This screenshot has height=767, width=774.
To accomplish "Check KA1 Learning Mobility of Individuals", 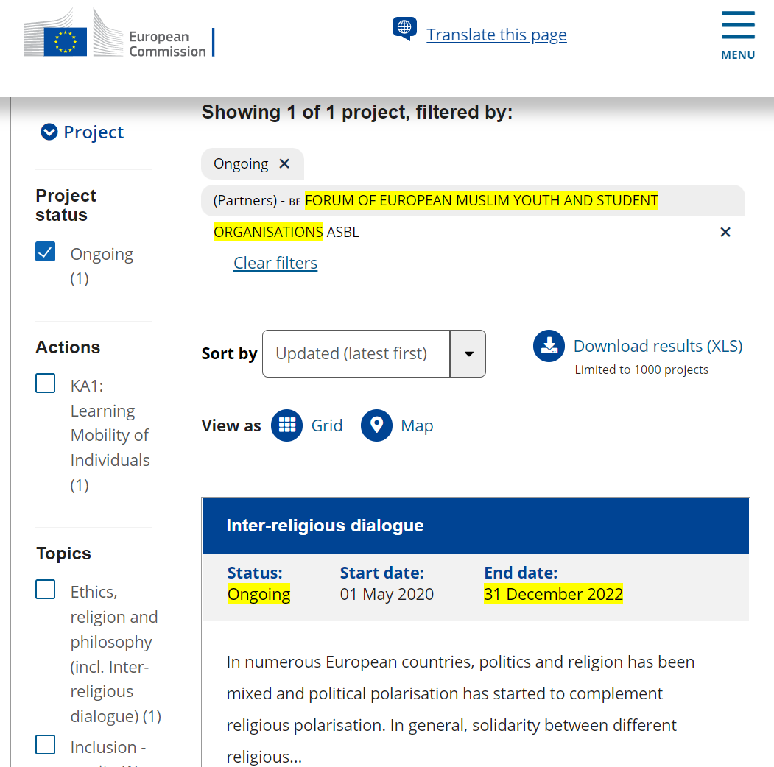I will tap(46, 383).
